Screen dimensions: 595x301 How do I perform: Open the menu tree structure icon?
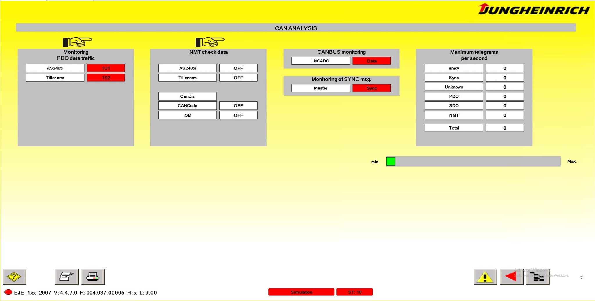[x=537, y=277]
